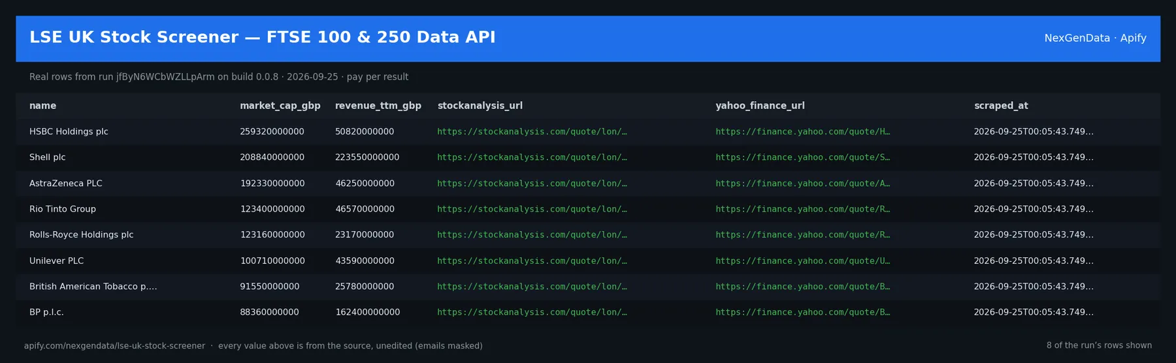This screenshot has height=363, width=1176.
Task: Click scraped_at timestamp in BP p.l.c. row
Action: 1034,312
